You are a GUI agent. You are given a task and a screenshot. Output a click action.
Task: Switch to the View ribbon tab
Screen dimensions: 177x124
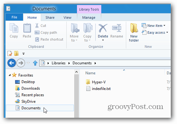(67, 17)
